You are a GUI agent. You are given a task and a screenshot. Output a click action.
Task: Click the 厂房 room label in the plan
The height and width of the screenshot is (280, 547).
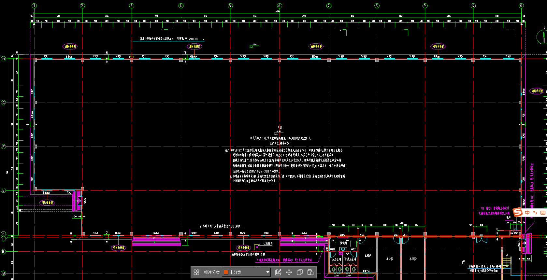click(x=280, y=127)
